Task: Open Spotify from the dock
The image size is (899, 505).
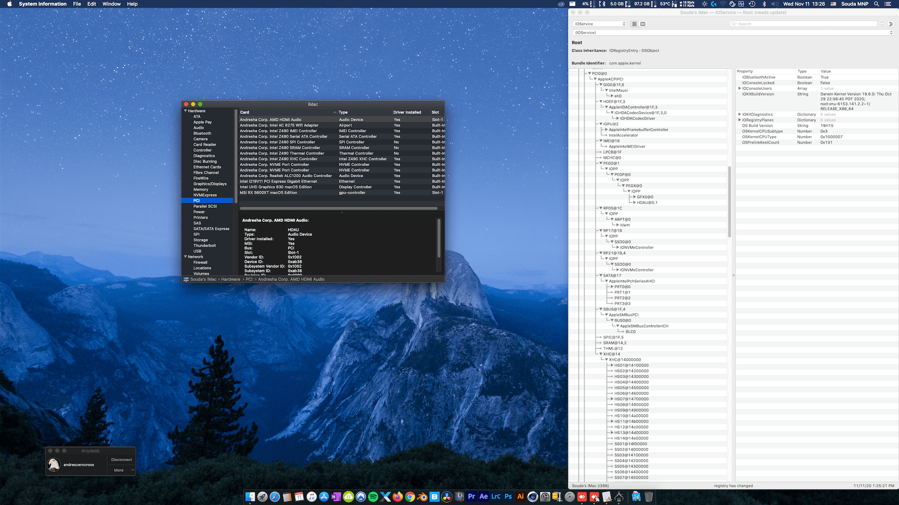Action: tap(373, 497)
